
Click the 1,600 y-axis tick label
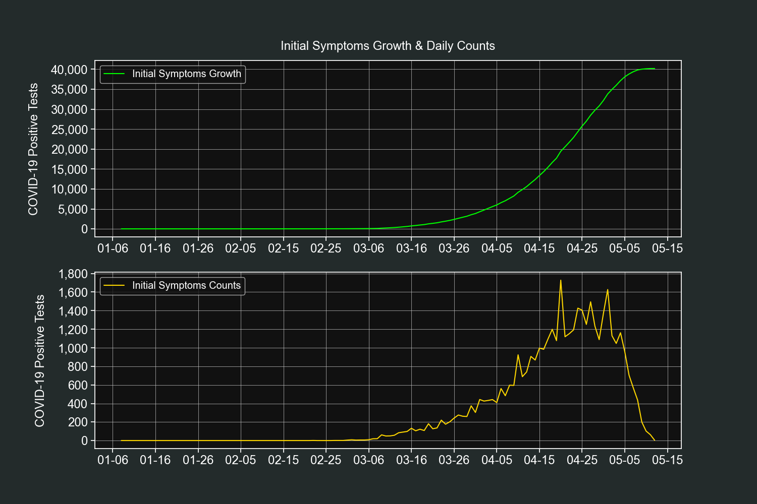pyautogui.click(x=73, y=292)
